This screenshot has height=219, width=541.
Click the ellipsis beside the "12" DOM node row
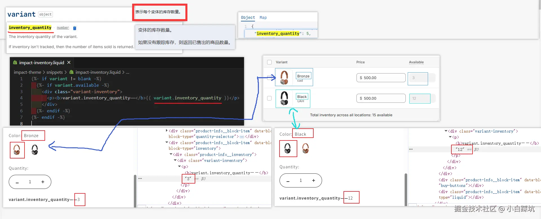(x=411, y=149)
